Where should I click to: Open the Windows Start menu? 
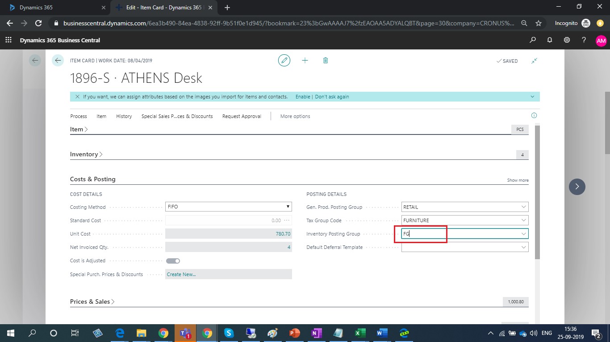pos(10,333)
